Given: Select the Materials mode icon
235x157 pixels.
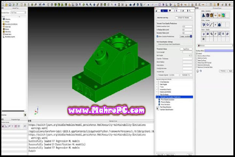Looking at the screenshot, I should tap(215, 15).
